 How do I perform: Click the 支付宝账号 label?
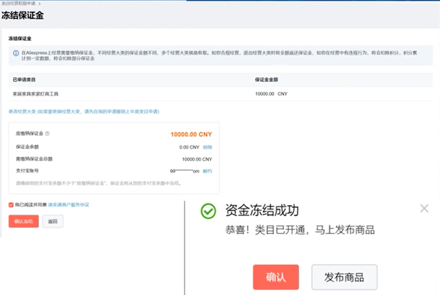coord(27,171)
